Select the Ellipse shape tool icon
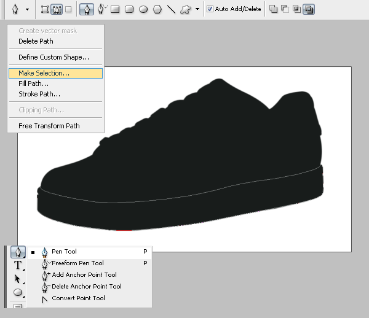Screen dimensions: 369x318 click(143, 9)
